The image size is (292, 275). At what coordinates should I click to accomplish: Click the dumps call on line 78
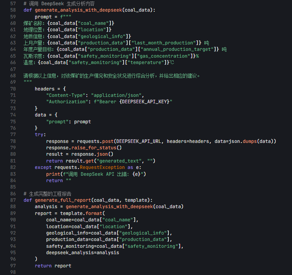tap(250, 141)
